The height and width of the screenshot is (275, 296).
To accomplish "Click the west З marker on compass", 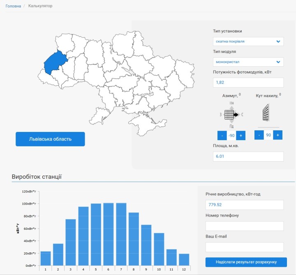I will click(x=220, y=115).
